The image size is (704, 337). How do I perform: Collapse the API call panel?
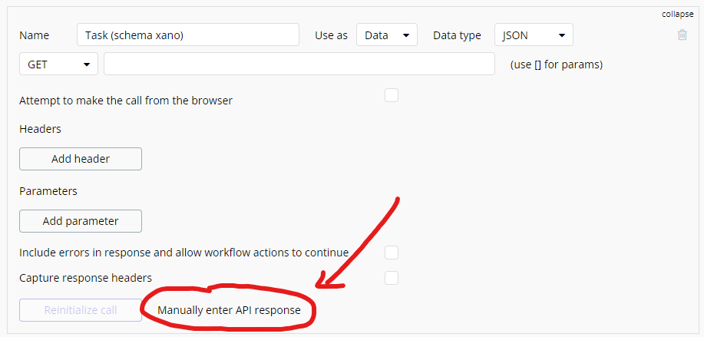click(677, 14)
